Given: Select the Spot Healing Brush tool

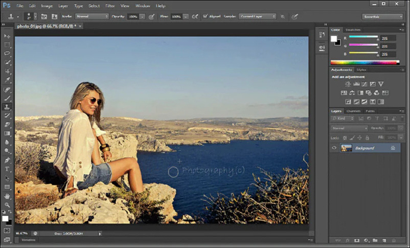Looking at the screenshot, I should pyautogui.click(x=7, y=90).
